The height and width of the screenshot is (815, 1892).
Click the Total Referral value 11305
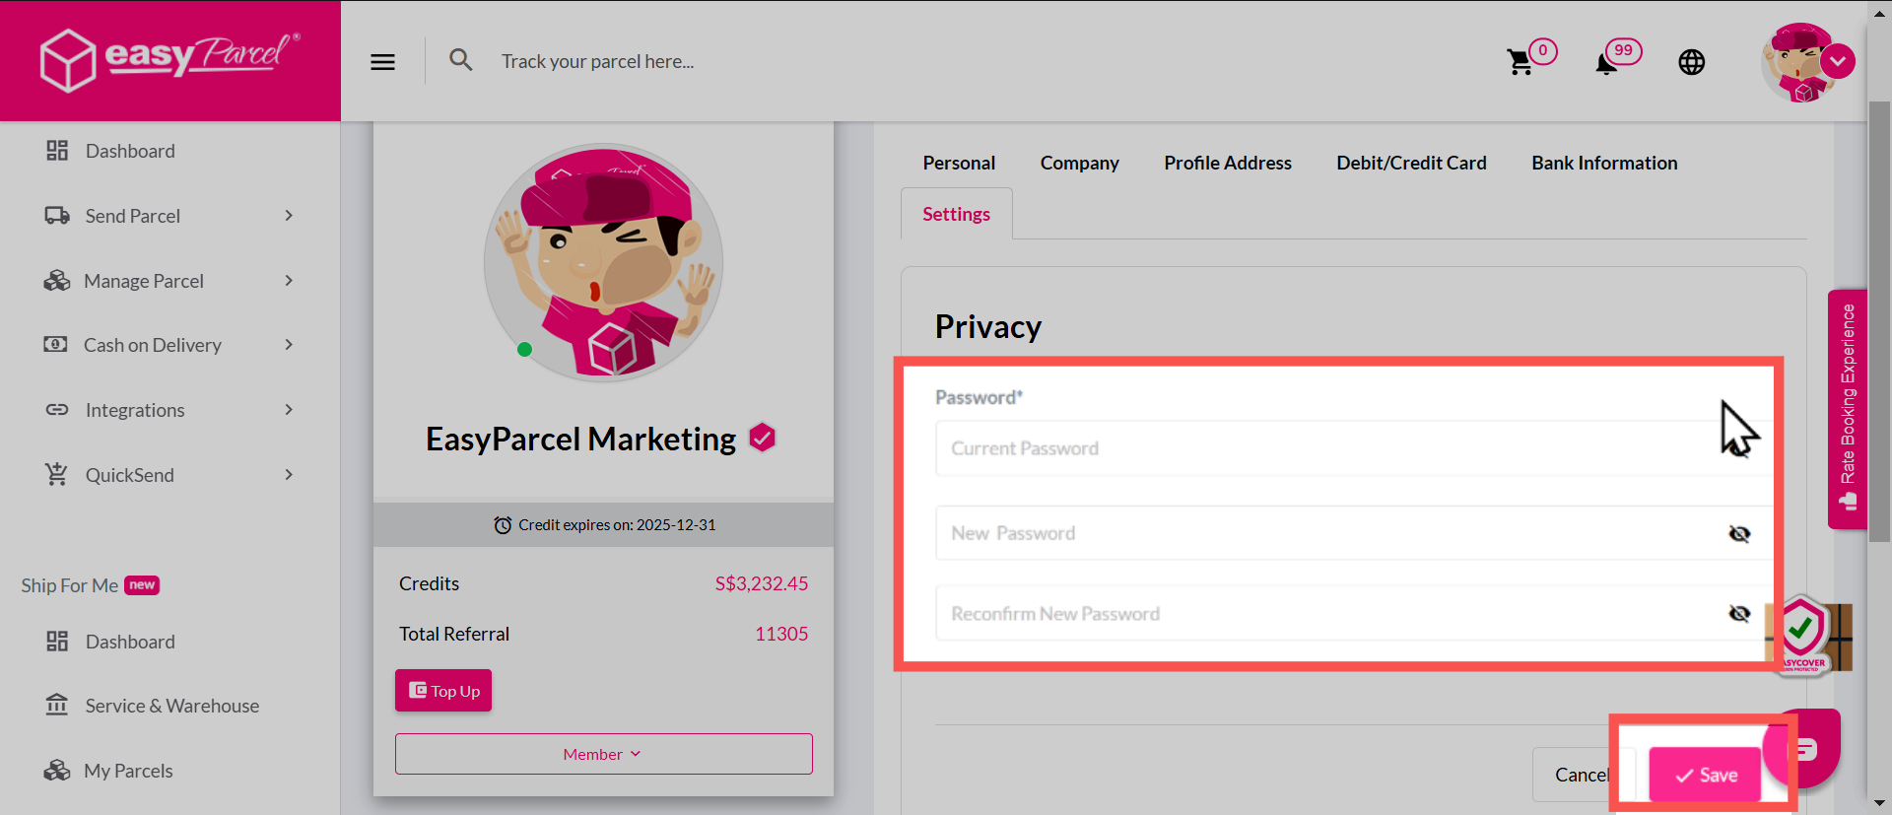click(781, 634)
